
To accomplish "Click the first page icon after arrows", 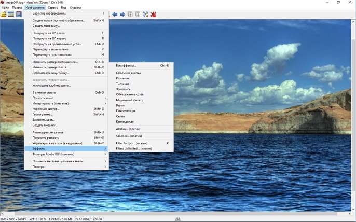I will tap(130, 14).
